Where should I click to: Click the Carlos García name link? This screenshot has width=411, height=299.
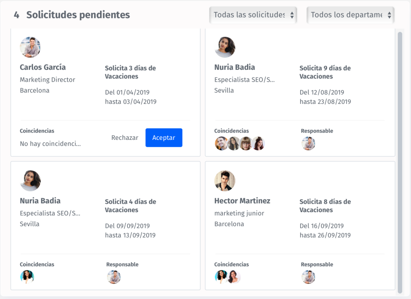(43, 67)
